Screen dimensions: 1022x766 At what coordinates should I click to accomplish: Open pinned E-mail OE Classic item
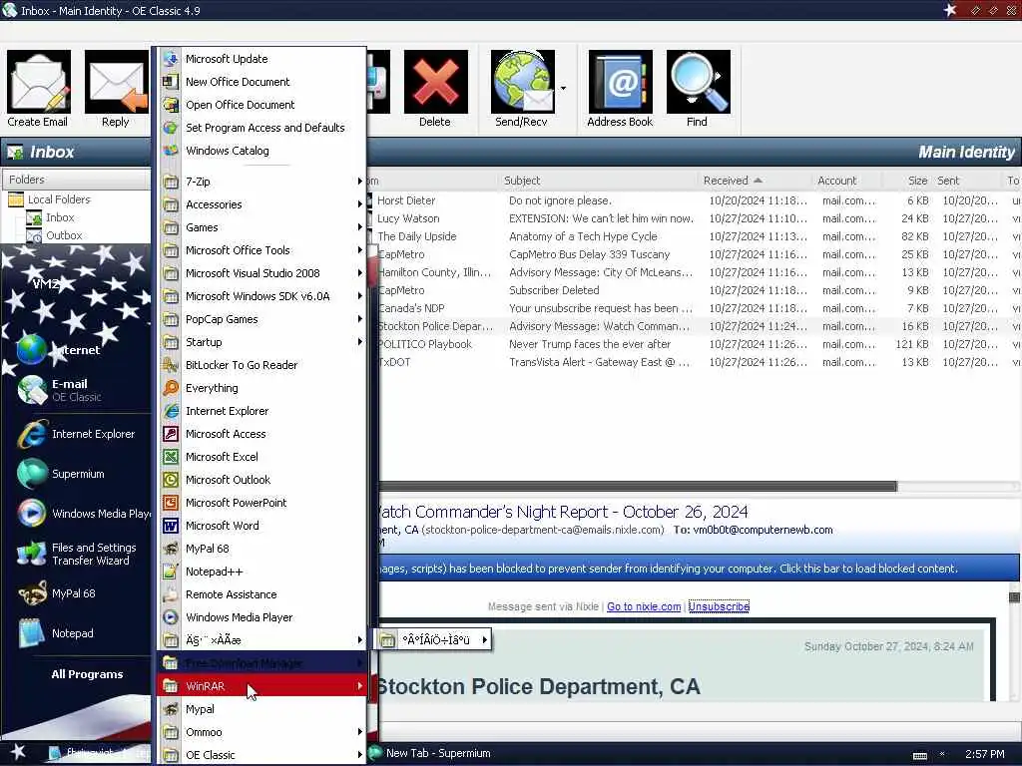click(x=78, y=390)
